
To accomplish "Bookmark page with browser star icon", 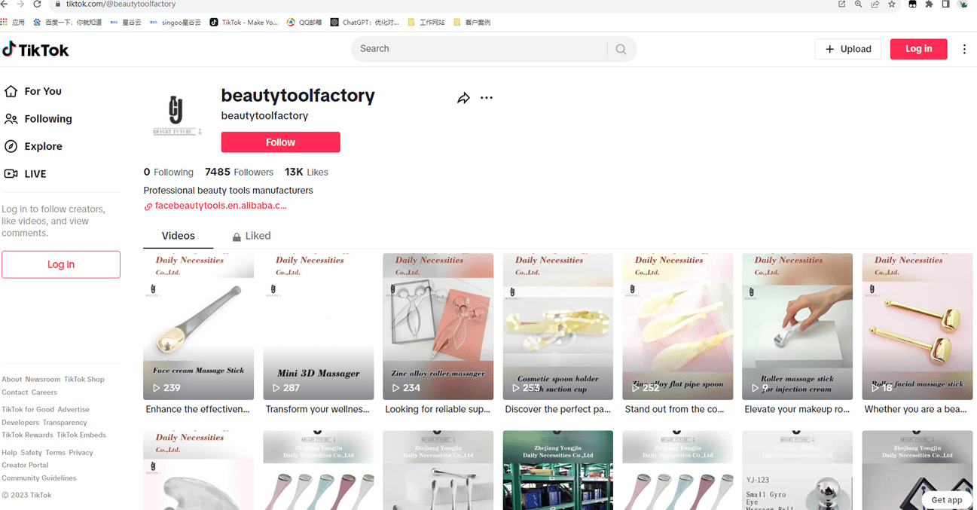I will (892, 5).
